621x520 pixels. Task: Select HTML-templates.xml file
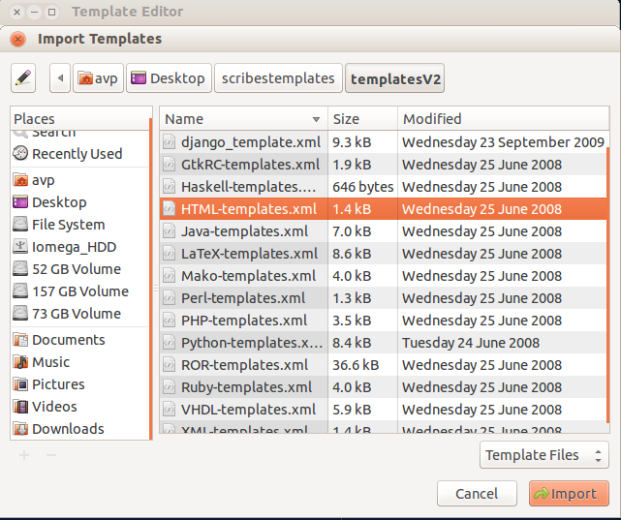coord(383,208)
